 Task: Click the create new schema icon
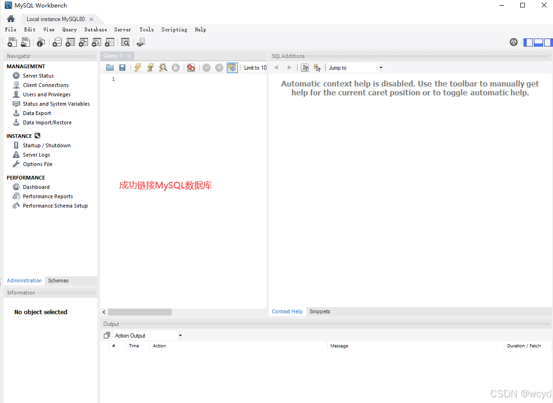57,43
